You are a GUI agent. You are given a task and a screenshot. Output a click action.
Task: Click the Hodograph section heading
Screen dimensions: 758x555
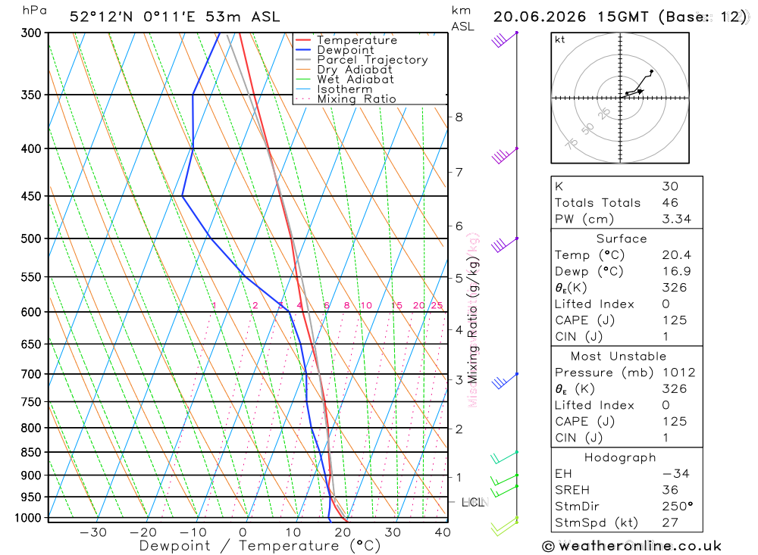click(620, 458)
